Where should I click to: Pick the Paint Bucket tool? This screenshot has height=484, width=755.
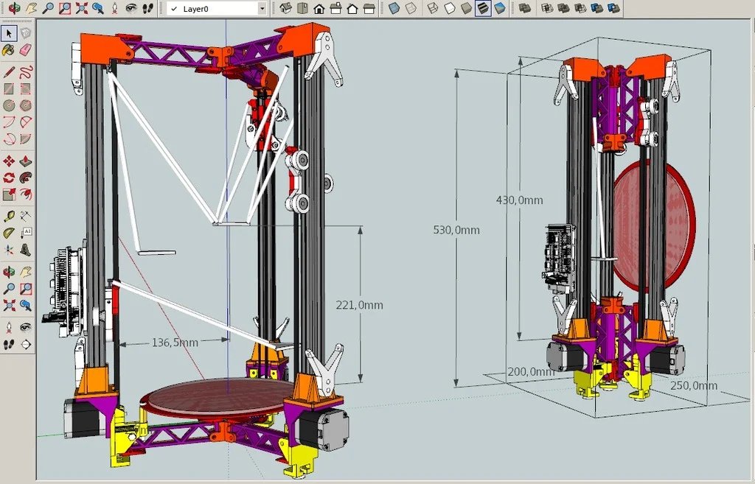tap(8, 50)
